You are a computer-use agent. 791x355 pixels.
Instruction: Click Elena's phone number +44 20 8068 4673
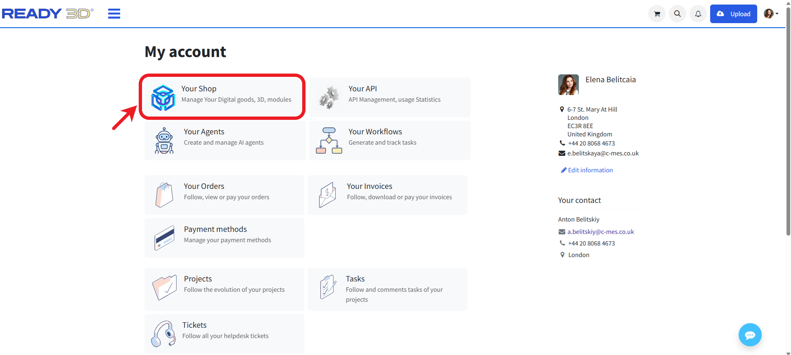tap(591, 143)
